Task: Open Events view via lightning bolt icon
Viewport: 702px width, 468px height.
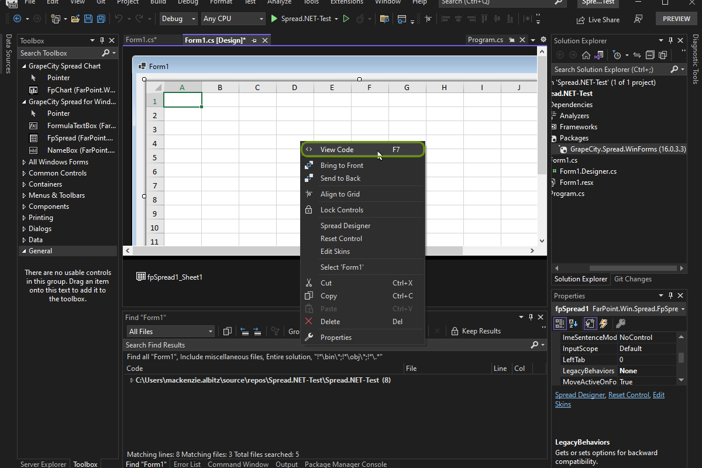Action: (x=603, y=323)
